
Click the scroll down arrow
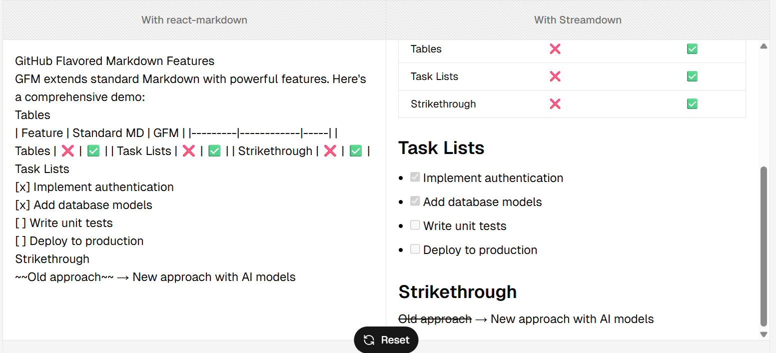764,334
